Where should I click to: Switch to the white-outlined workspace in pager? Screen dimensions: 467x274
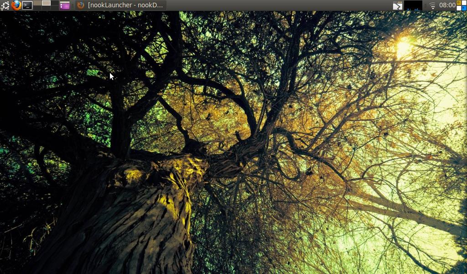(x=46, y=3)
